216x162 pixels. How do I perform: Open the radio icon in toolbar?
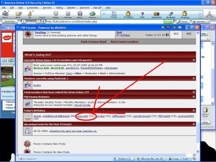(157, 14)
